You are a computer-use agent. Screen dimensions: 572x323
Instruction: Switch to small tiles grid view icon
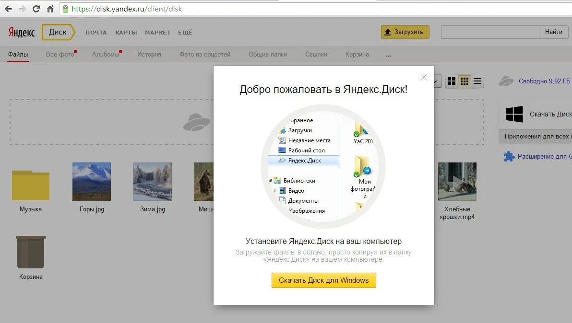coord(465,81)
